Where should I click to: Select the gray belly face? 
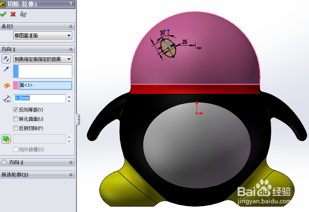pos(197,146)
